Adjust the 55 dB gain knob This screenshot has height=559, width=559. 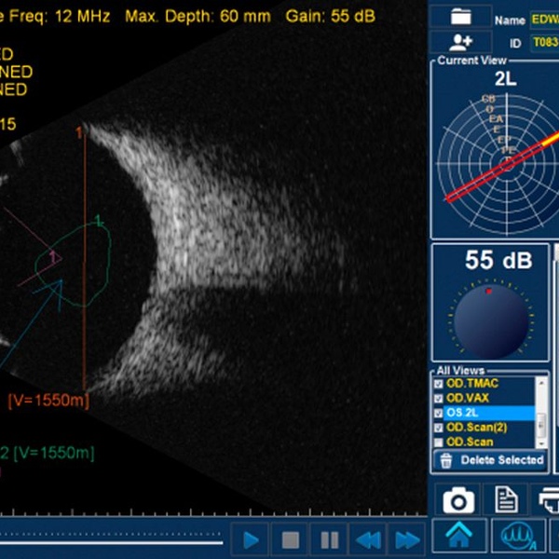(491, 321)
